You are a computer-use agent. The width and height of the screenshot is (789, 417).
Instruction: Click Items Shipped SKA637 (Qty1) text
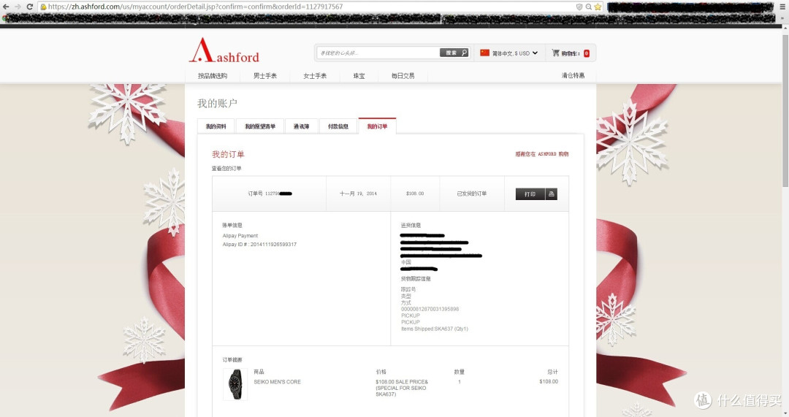[x=434, y=329]
